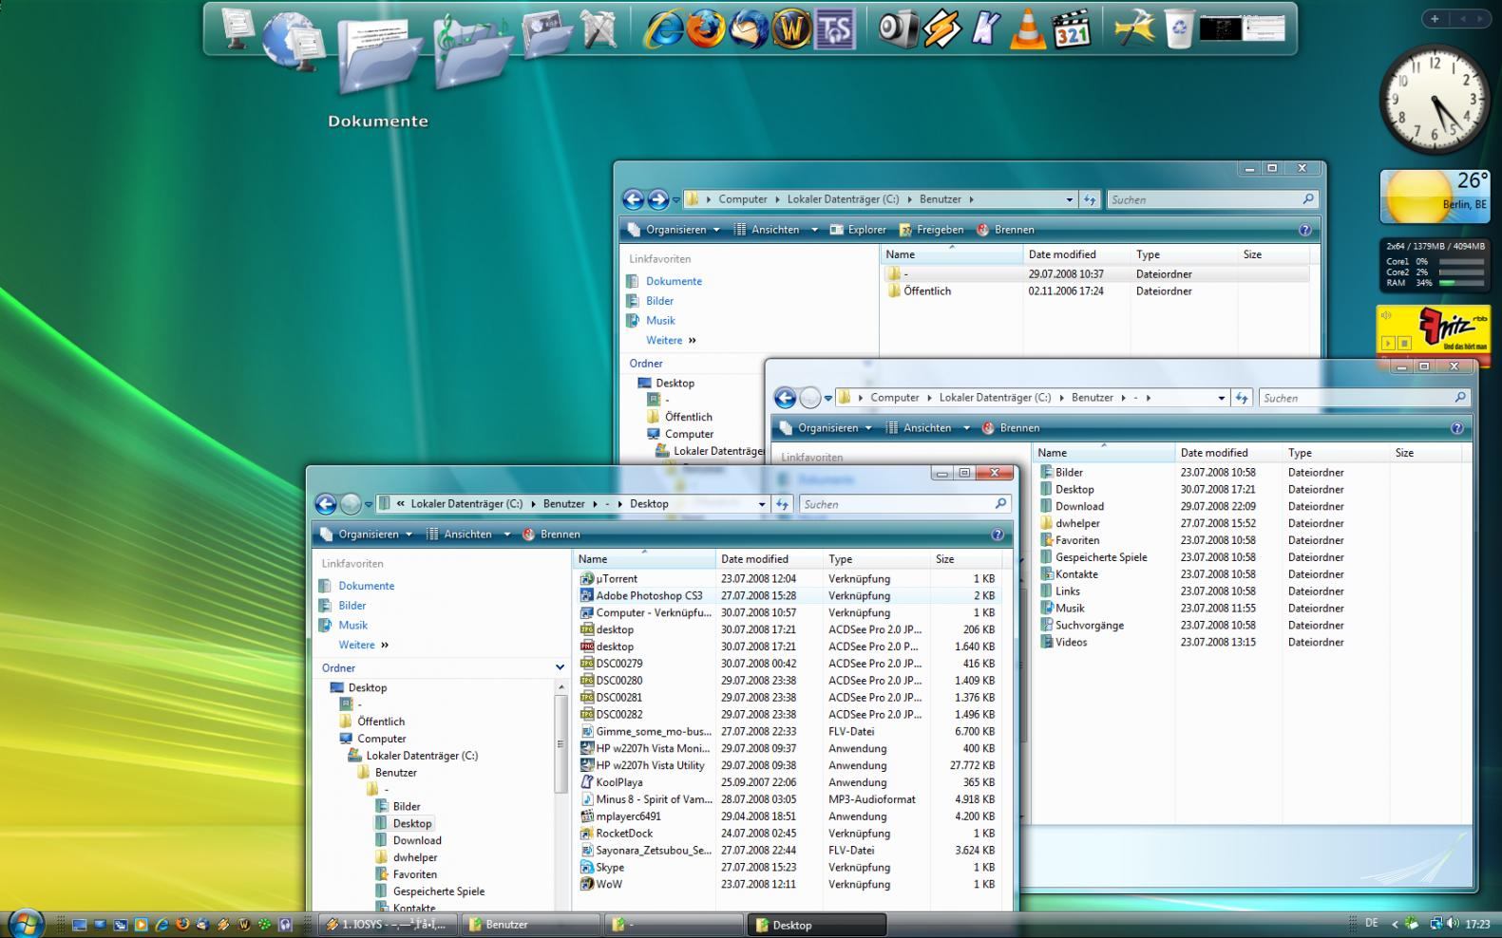Click Back arrow in Desktop window
The height and width of the screenshot is (938, 1502).
[x=326, y=504]
